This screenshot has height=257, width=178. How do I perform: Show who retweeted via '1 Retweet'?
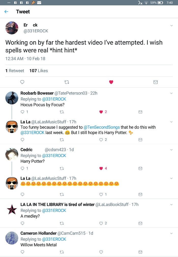click(x=15, y=71)
